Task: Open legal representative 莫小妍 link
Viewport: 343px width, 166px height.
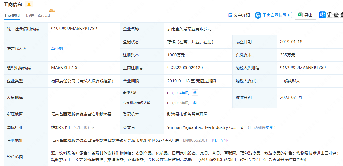Action: pyautogui.click(x=57, y=48)
